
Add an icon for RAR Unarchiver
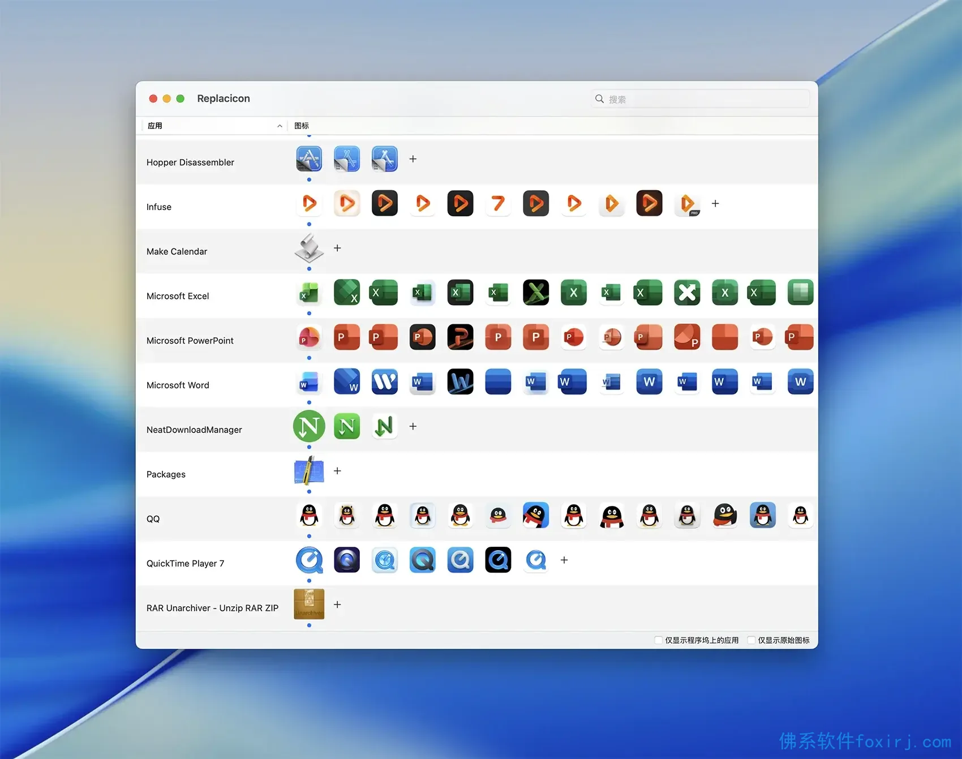tap(337, 604)
